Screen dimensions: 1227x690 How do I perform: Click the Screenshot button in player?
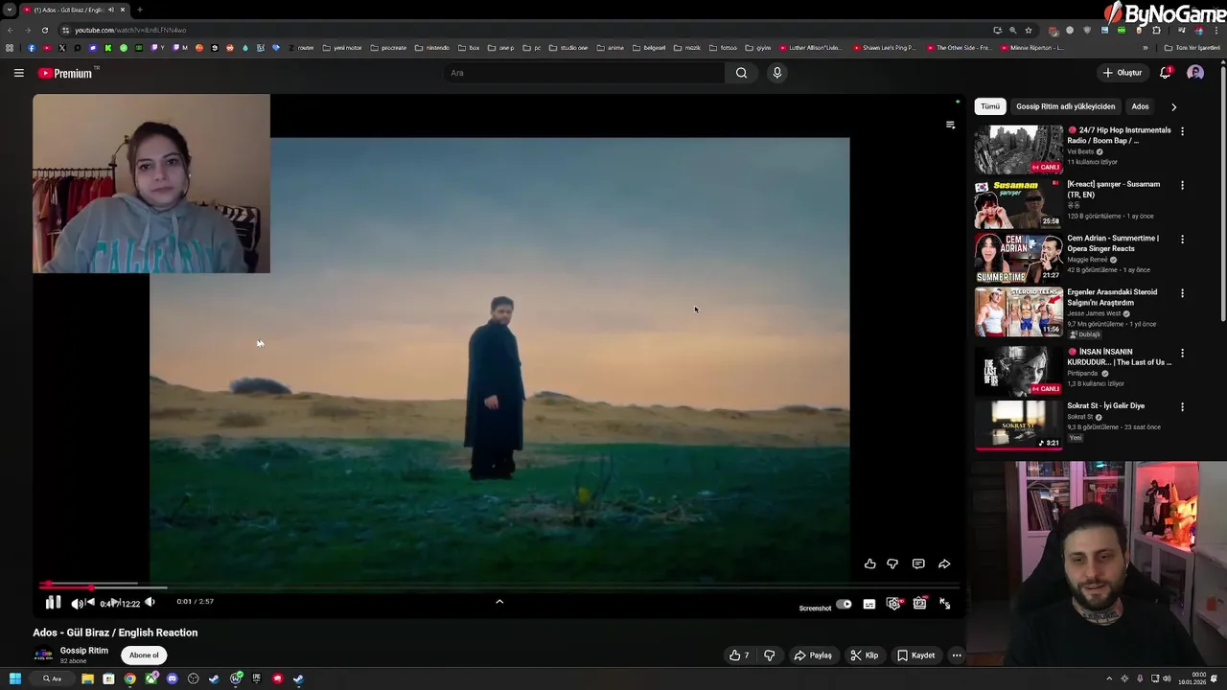pos(815,608)
